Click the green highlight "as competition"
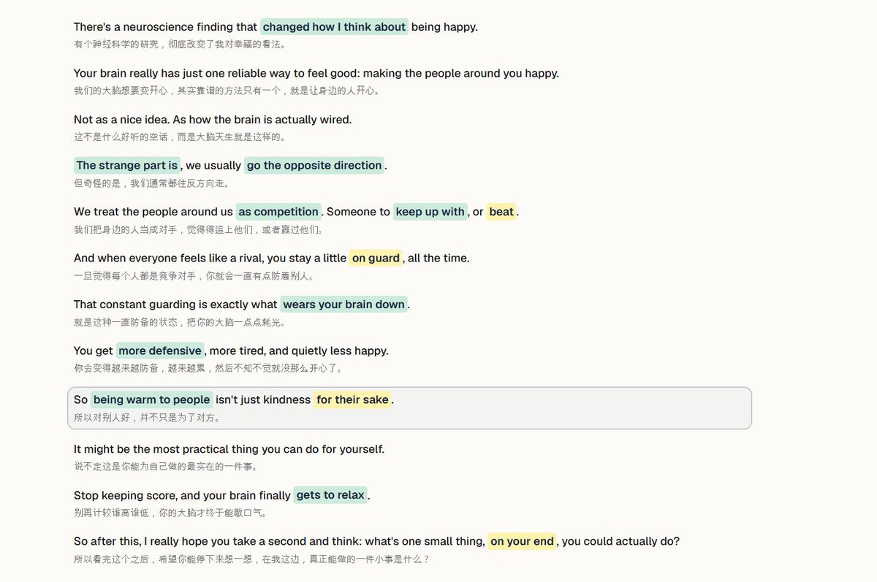Screen dimensions: 877x582 click(x=278, y=212)
